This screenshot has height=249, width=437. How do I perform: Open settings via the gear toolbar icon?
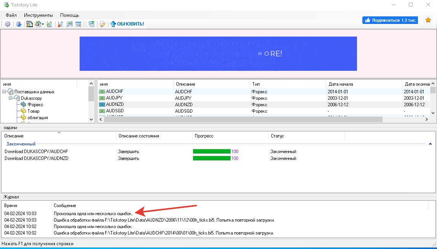coord(8,24)
